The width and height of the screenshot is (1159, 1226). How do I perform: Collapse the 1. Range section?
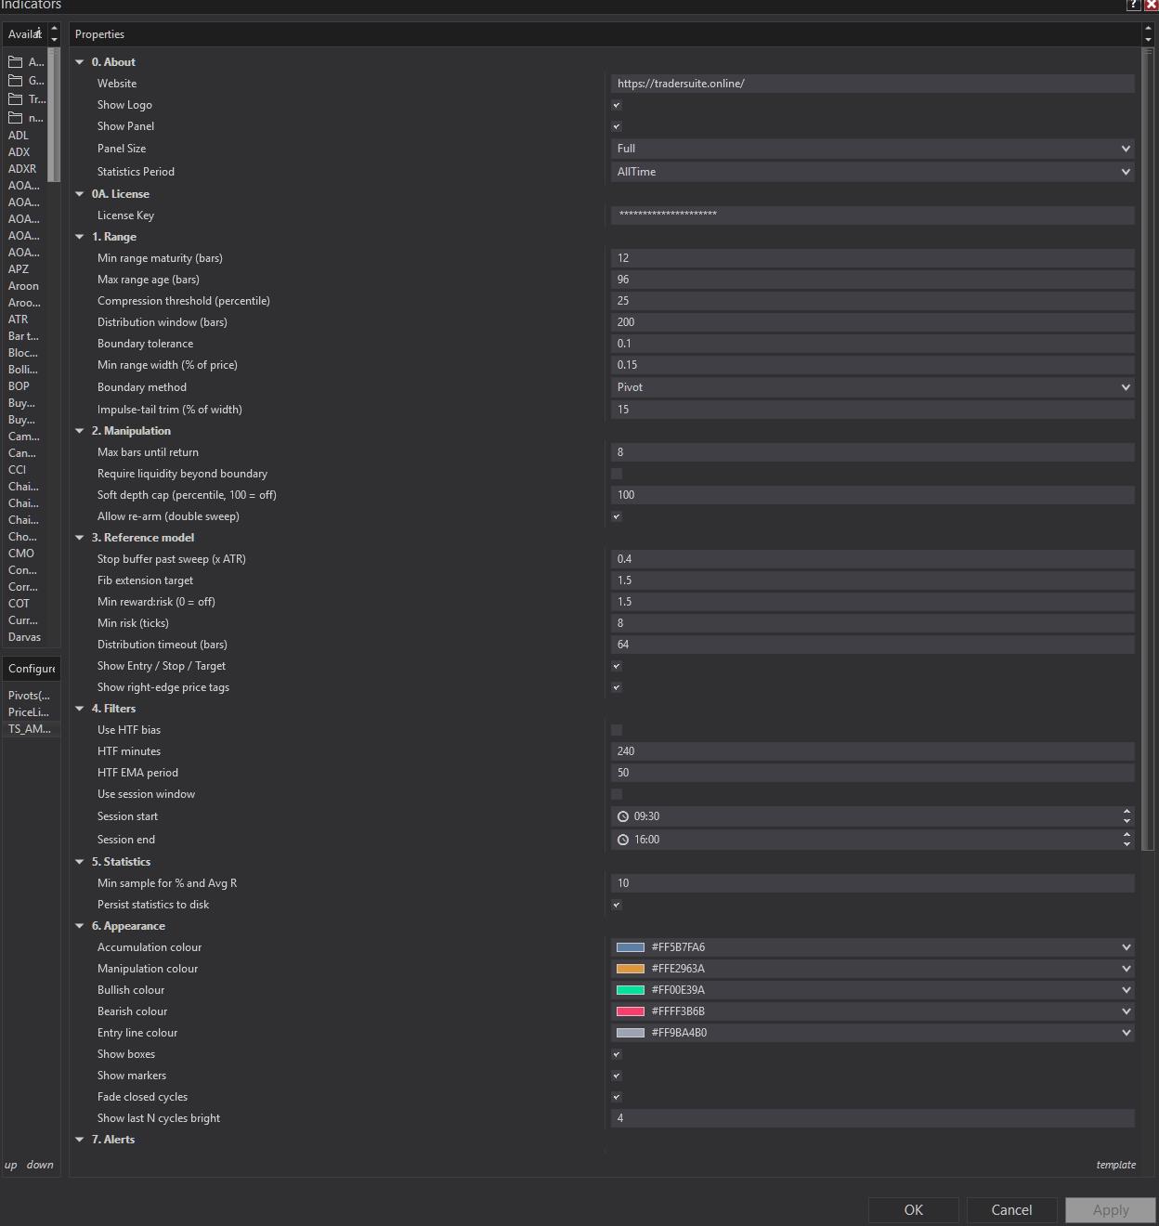click(80, 237)
